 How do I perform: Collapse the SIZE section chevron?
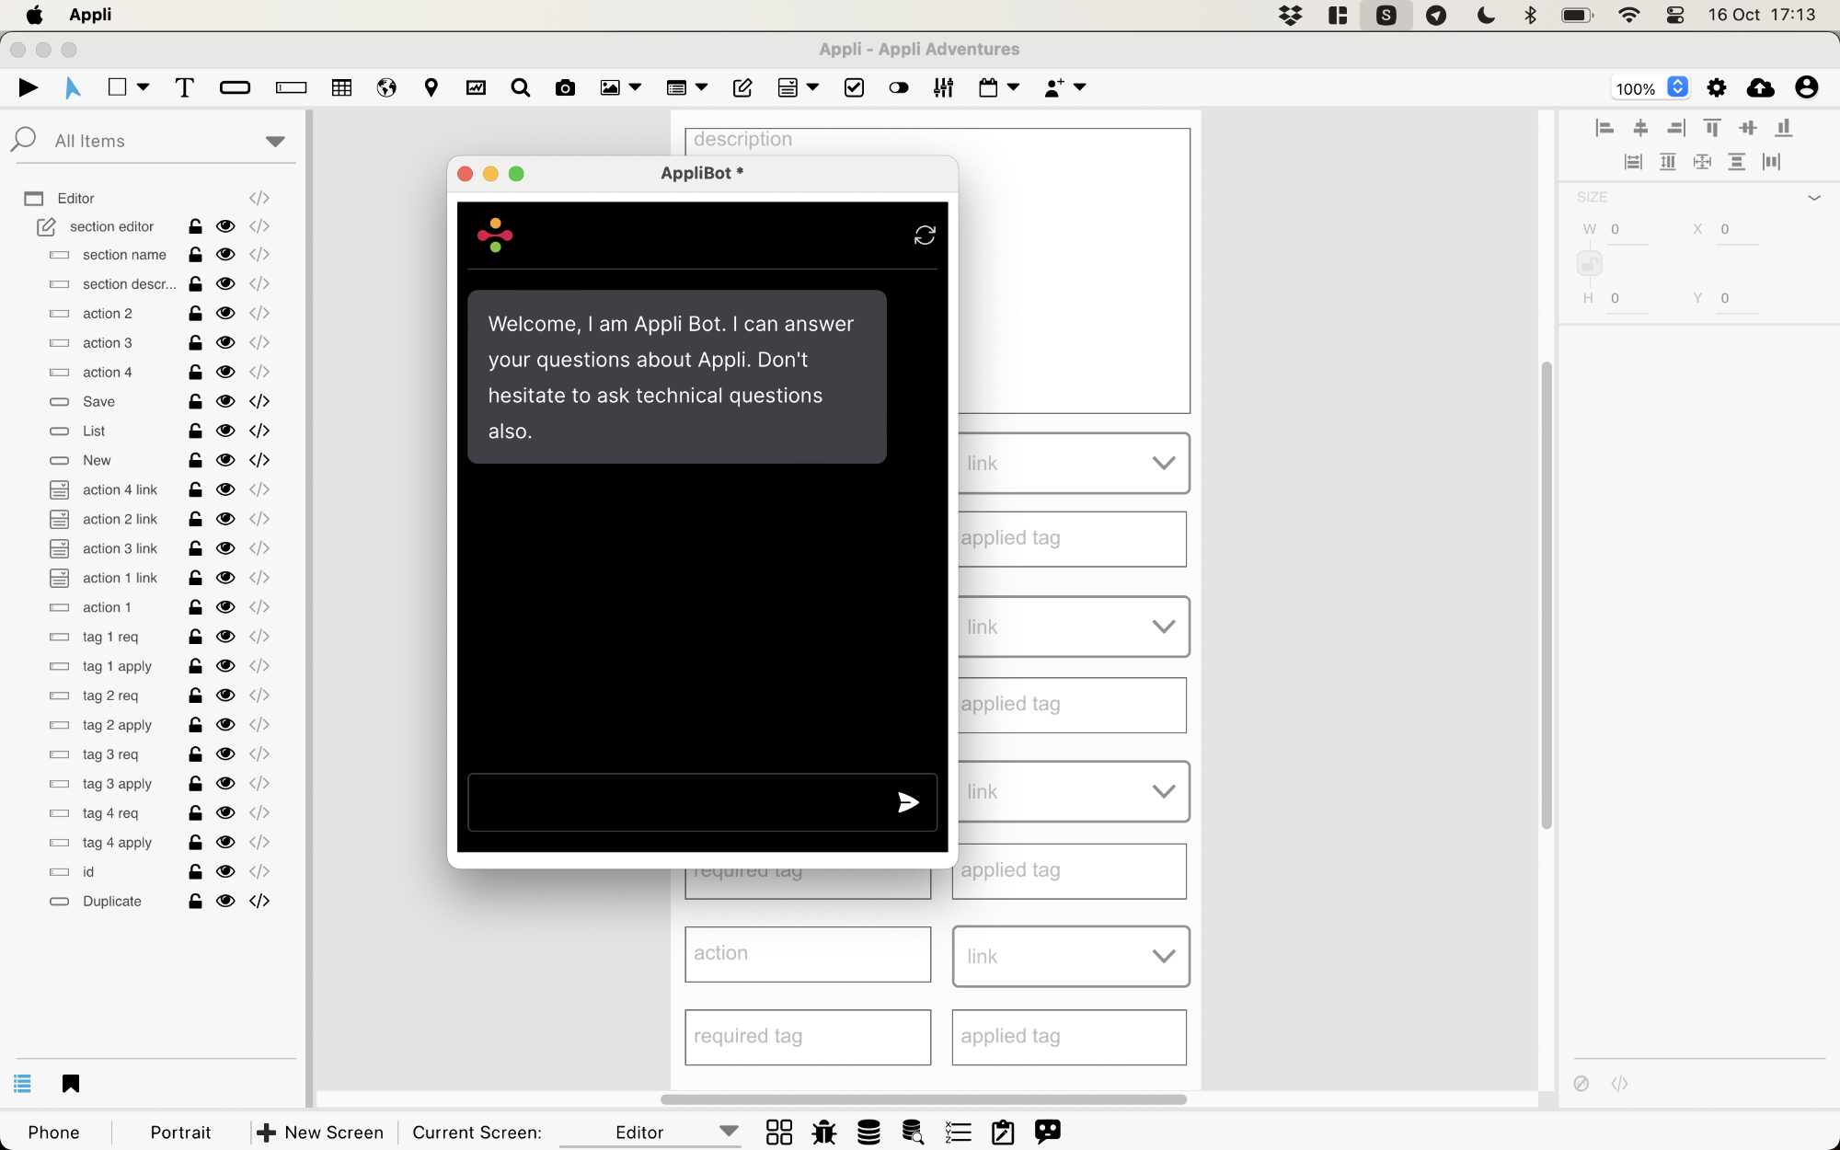[x=1814, y=197]
